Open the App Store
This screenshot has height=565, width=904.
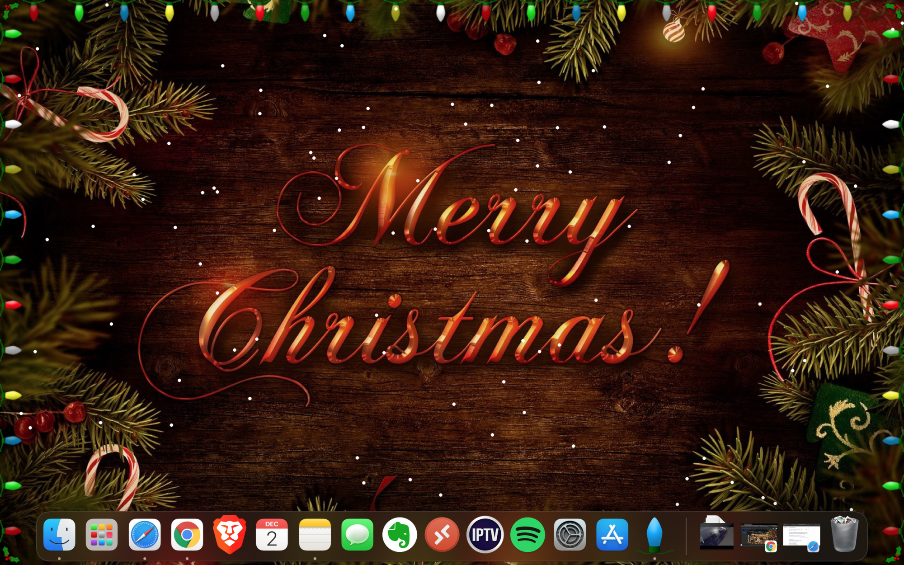[612, 535]
